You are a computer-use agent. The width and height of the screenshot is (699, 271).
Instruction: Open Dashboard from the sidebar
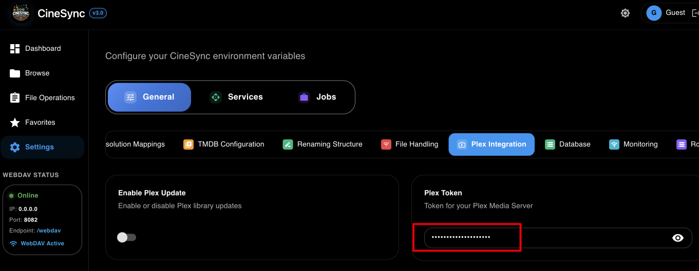(43, 48)
